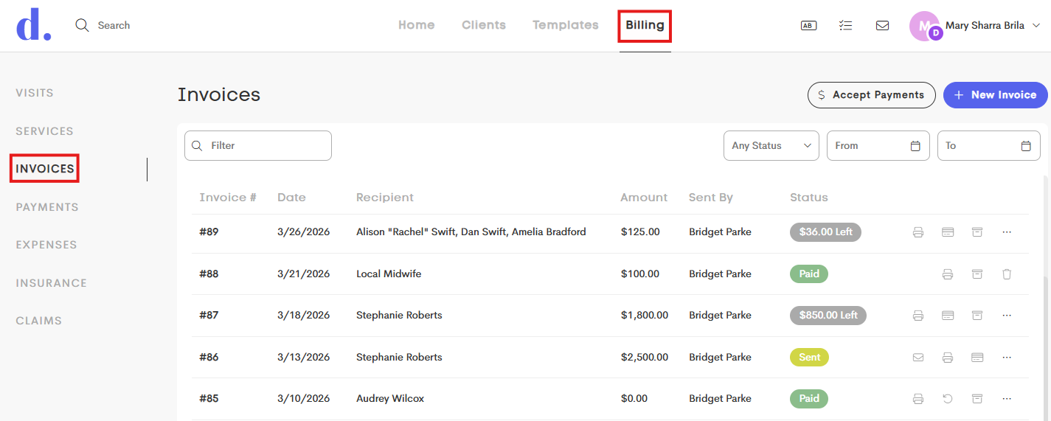The width and height of the screenshot is (1051, 421).
Task: Print invoice #88
Action: 948,274
